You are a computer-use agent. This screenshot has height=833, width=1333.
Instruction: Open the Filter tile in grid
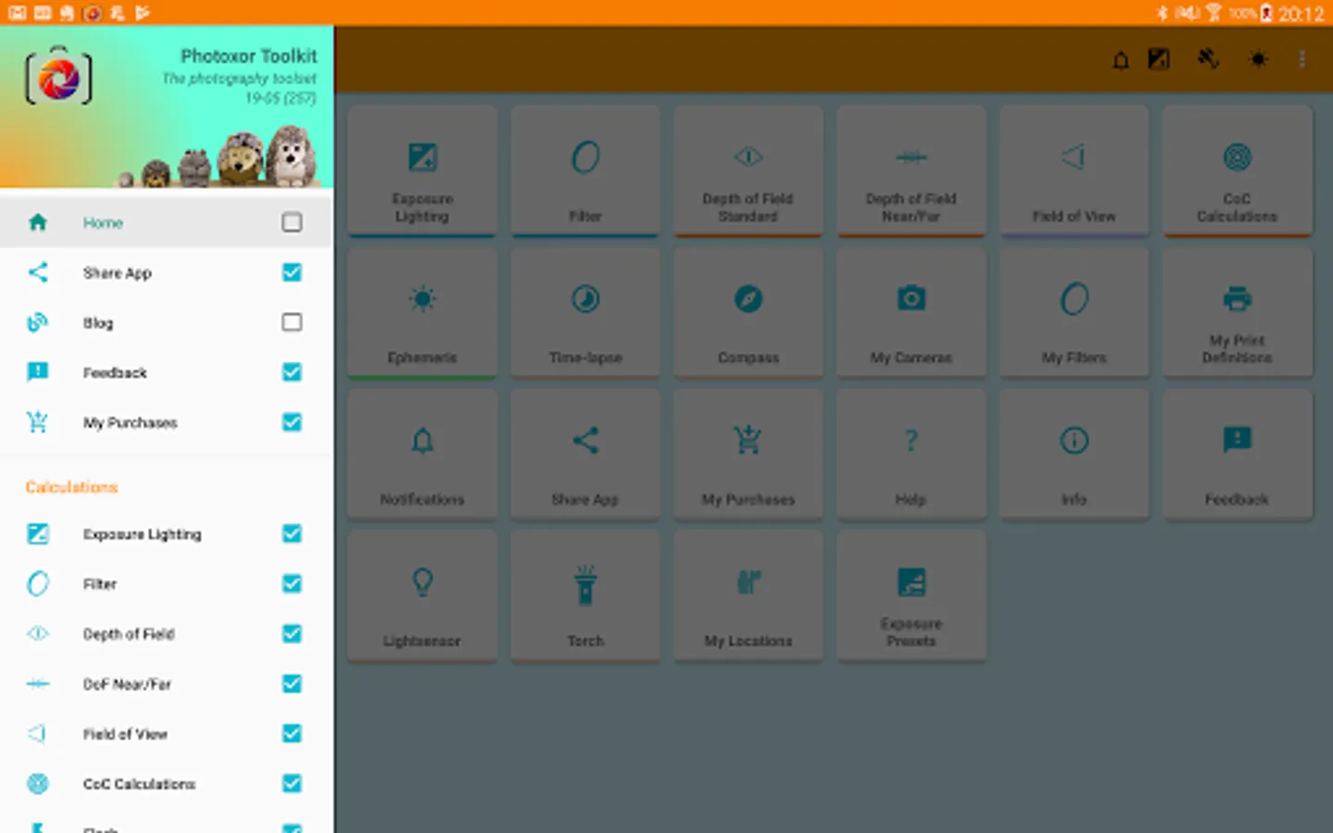tap(585, 171)
